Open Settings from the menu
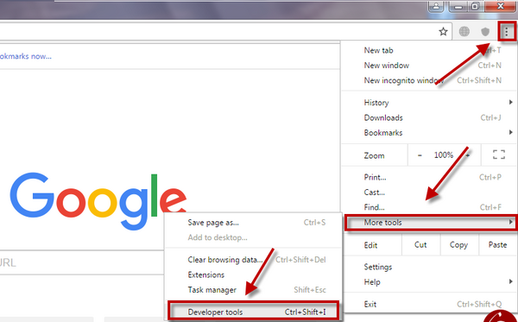The height and width of the screenshot is (322, 518). pyautogui.click(x=430, y=267)
